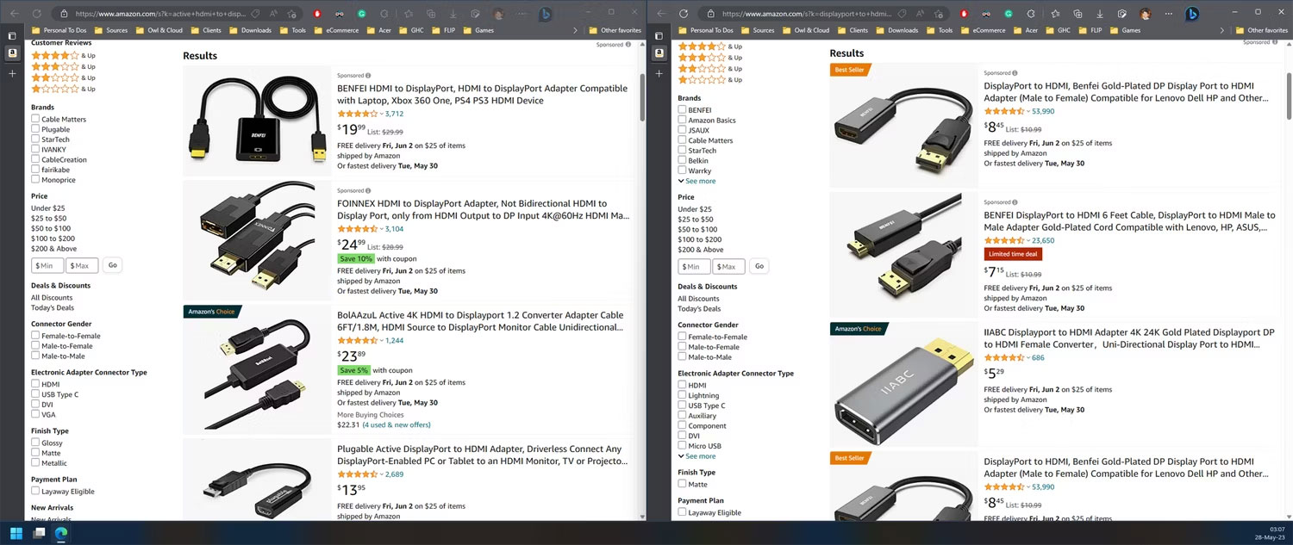Add a new site to the sidebar with plus
The width and height of the screenshot is (1293, 545).
pos(659,74)
